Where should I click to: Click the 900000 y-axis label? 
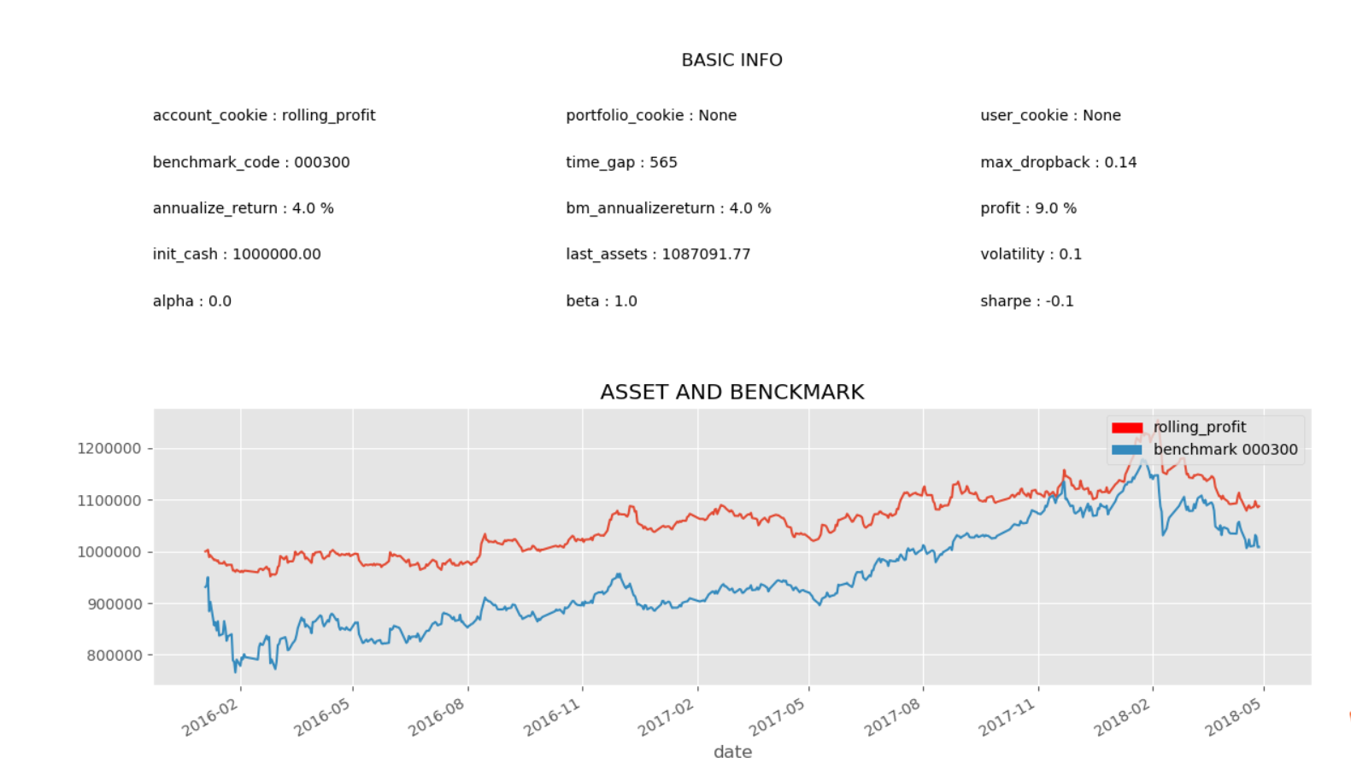(115, 604)
